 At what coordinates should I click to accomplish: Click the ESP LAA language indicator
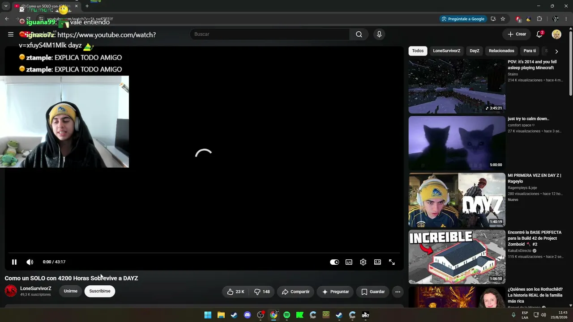point(525,315)
